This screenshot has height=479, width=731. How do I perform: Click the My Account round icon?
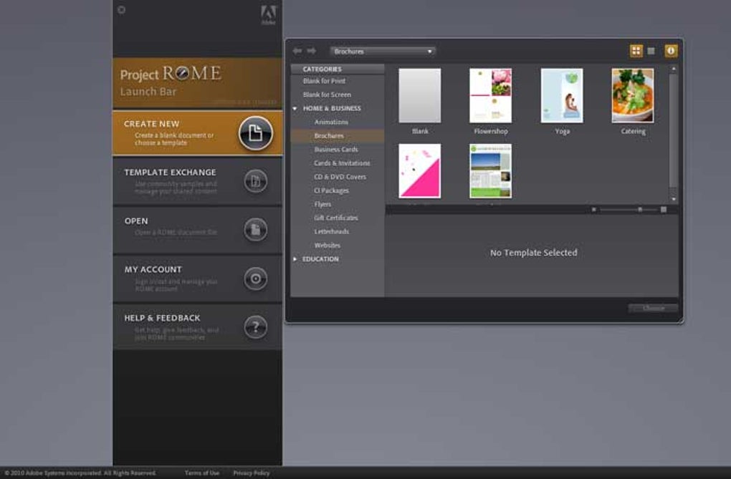pos(255,279)
